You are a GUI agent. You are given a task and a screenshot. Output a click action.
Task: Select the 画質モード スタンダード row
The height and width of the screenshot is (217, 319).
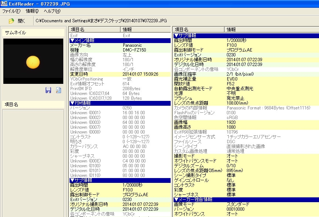(246, 204)
